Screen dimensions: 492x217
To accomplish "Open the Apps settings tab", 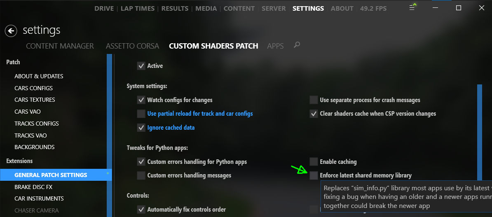I will tap(275, 46).
